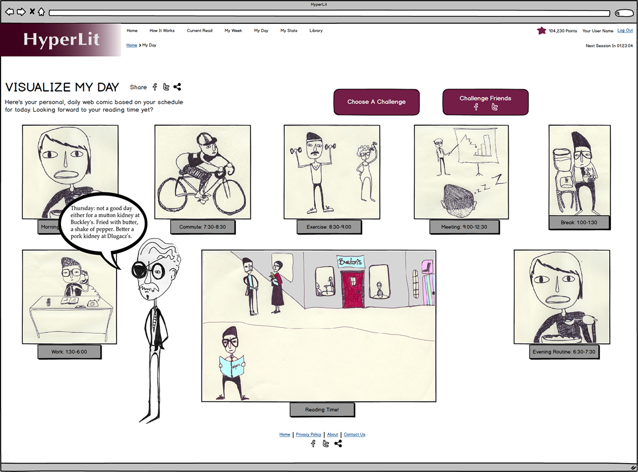Click the Log Out link

[x=625, y=31]
